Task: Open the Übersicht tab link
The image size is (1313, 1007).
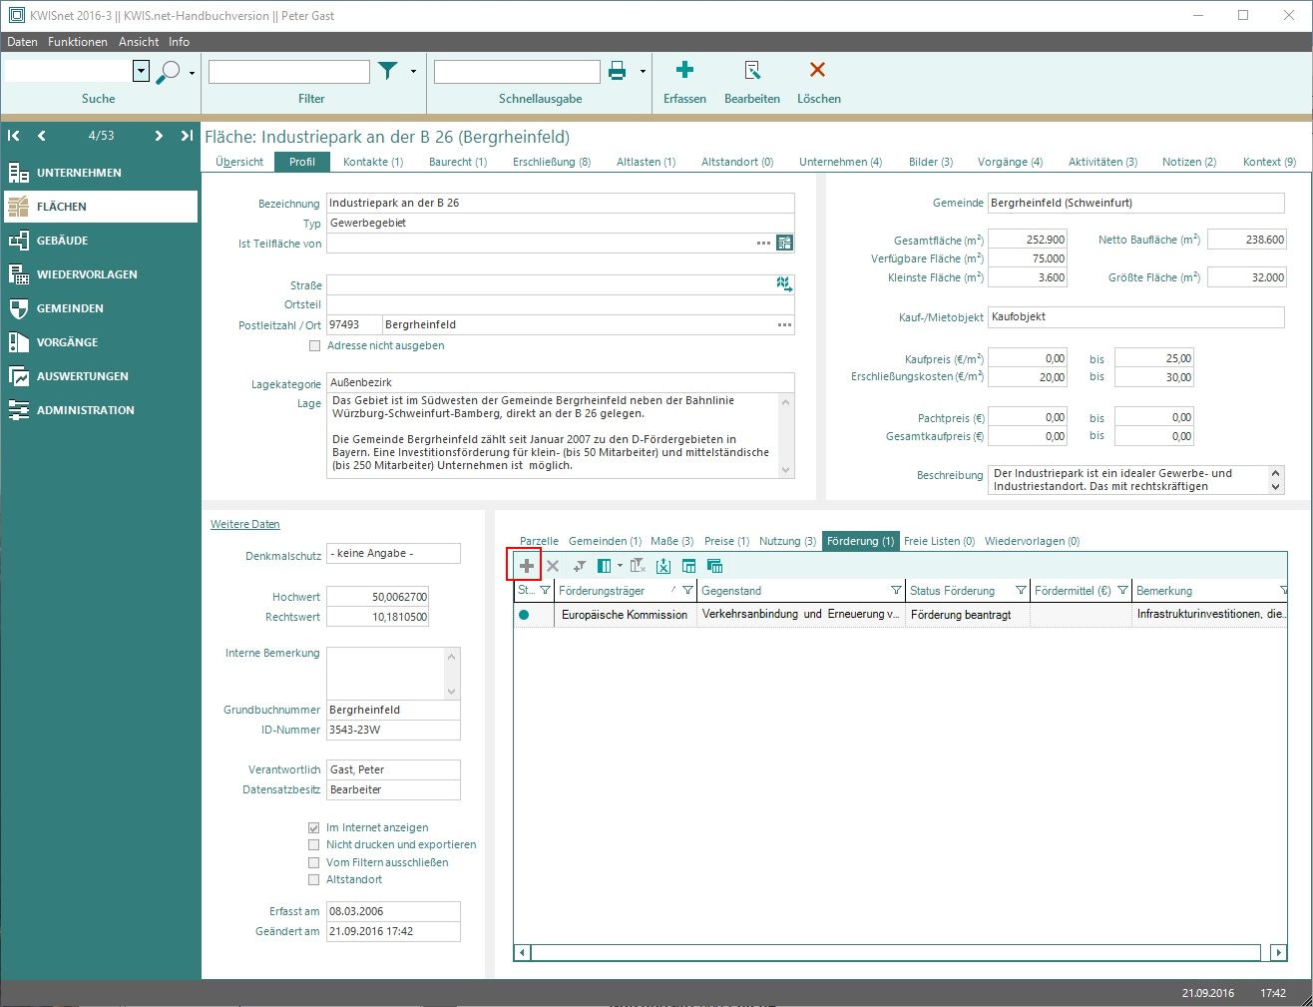Action: (x=239, y=162)
